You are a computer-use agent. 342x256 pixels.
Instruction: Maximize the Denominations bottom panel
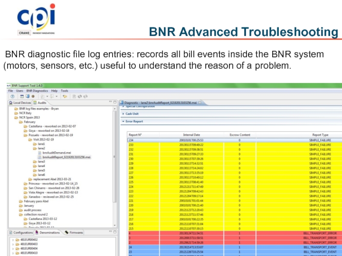(115, 232)
